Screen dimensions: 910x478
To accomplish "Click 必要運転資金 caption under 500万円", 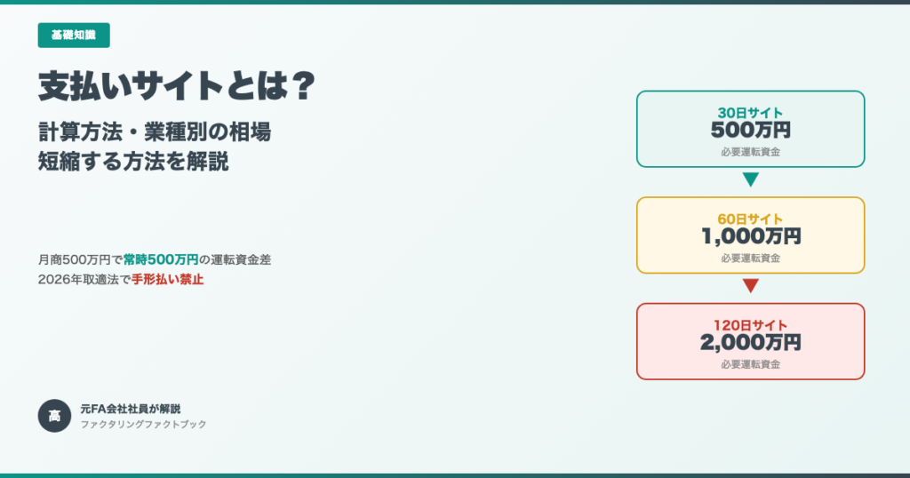I will coord(750,152).
